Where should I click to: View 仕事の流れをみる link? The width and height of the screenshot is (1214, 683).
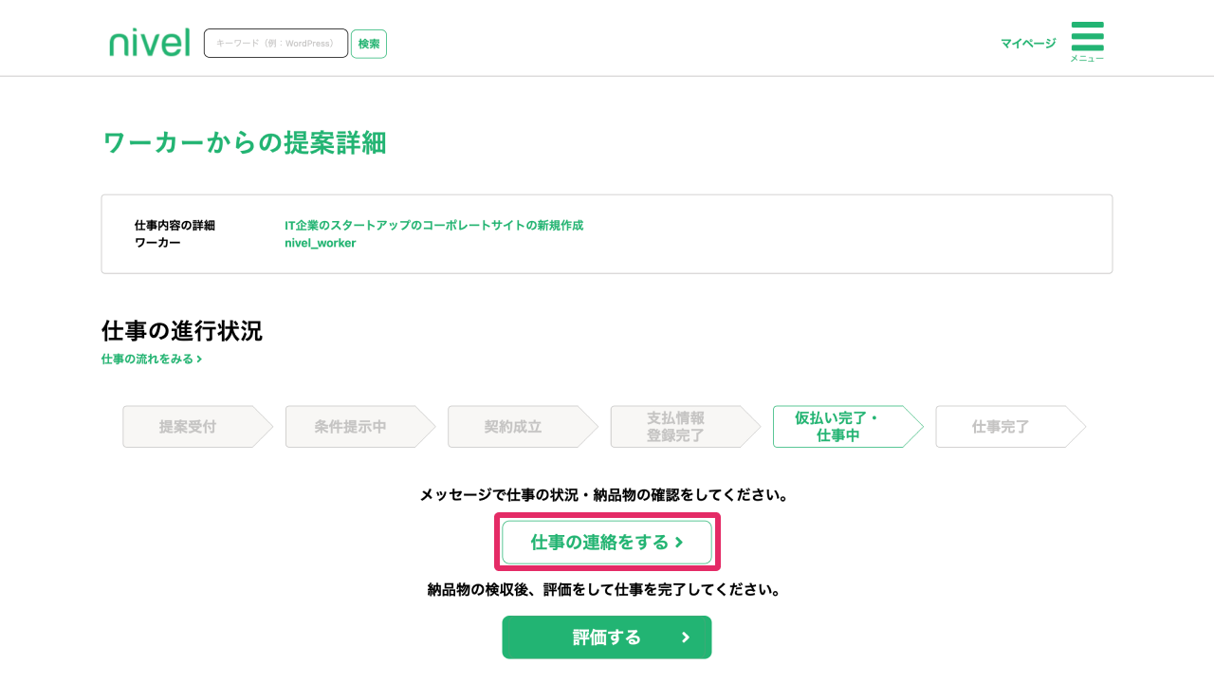(152, 360)
